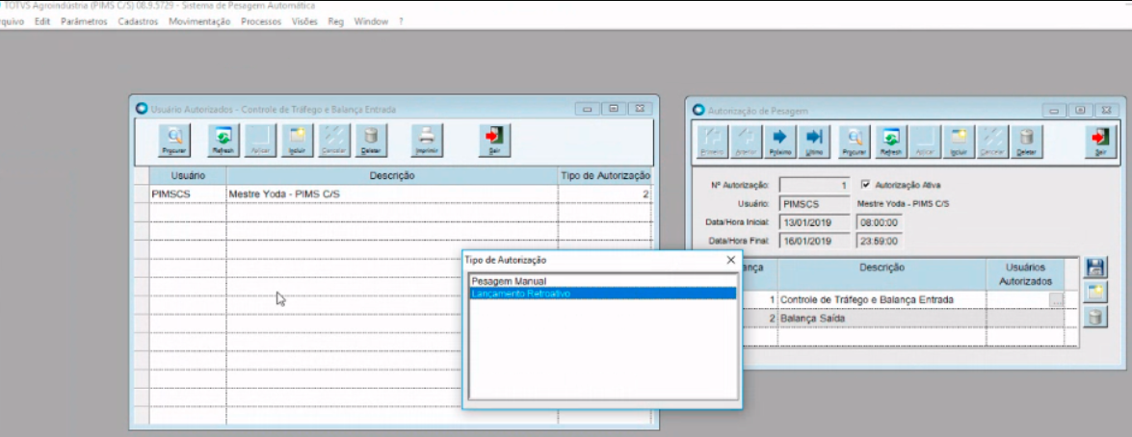This screenshot has width=1132, height=437.
Task: Select the Controle de Tráfego e Balança Entrada row
Action: tap(882, 300)
